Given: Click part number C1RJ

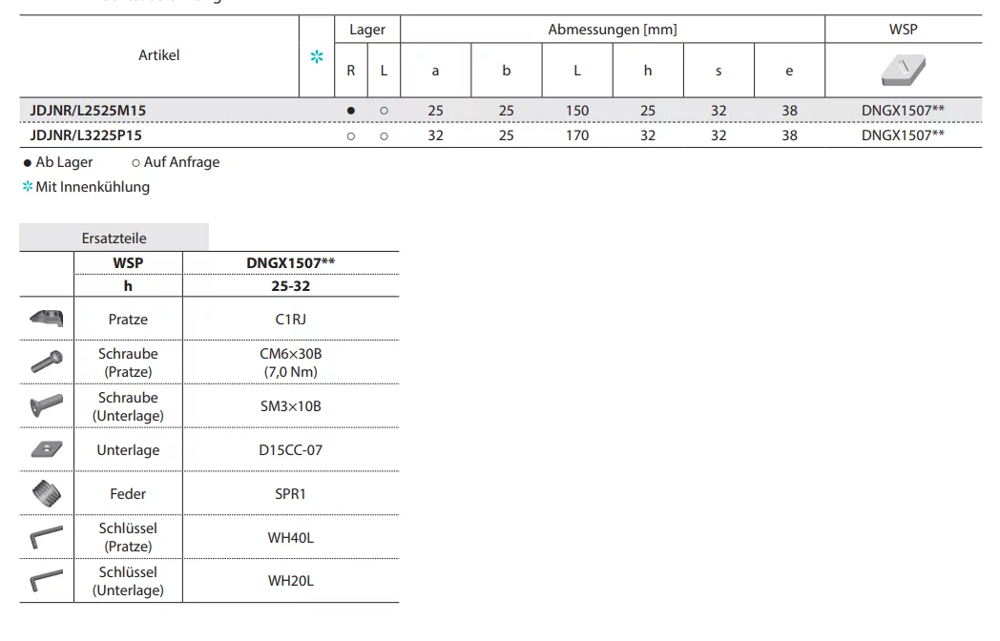Looking at the screenshot, I should coord(290,320).
